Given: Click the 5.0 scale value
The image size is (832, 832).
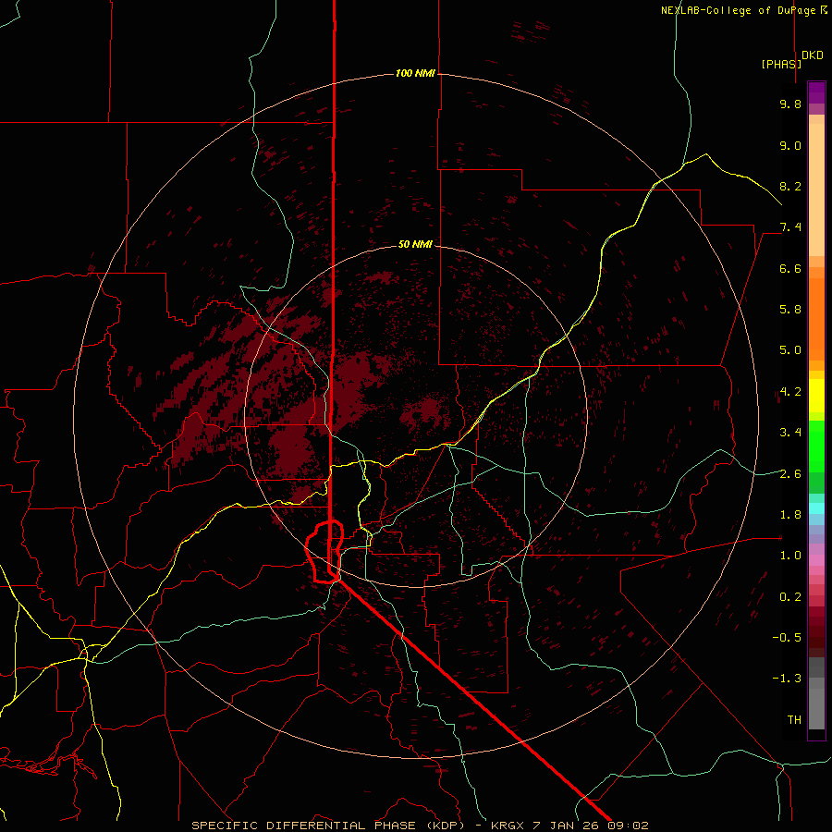Looking at the screenshot, I should tap(790, 350).
